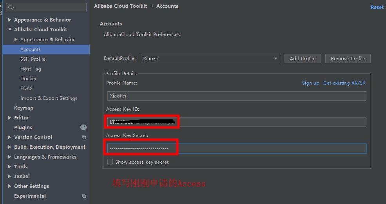Collapse the Alibaba Cloud Toolkit tree node
Screen dimensions: 386x204
[x=10, y=30]
